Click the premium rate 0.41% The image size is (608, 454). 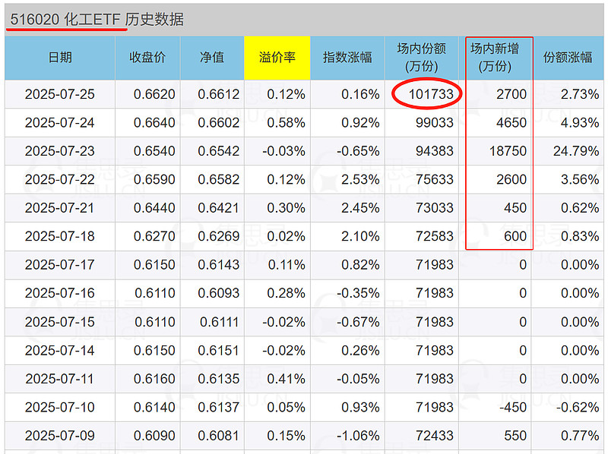287,379
